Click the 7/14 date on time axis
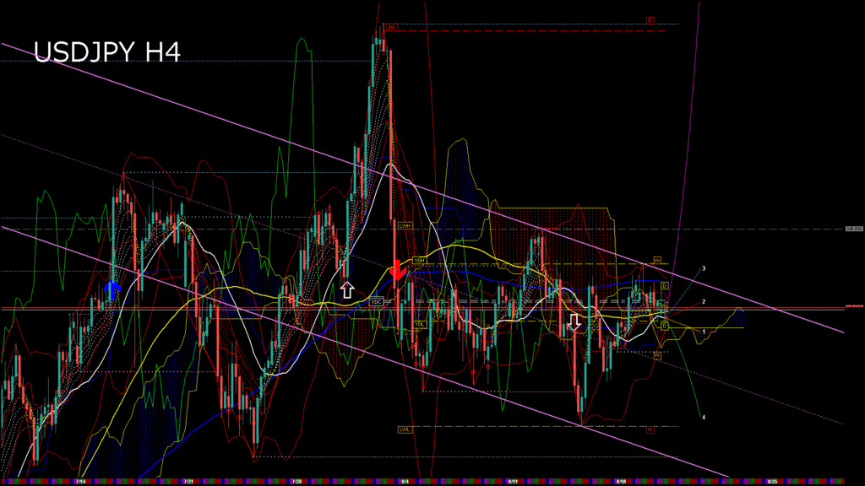The height and width of the screenshot is (486, 865). pyautogui.click(x=80, y=482)
